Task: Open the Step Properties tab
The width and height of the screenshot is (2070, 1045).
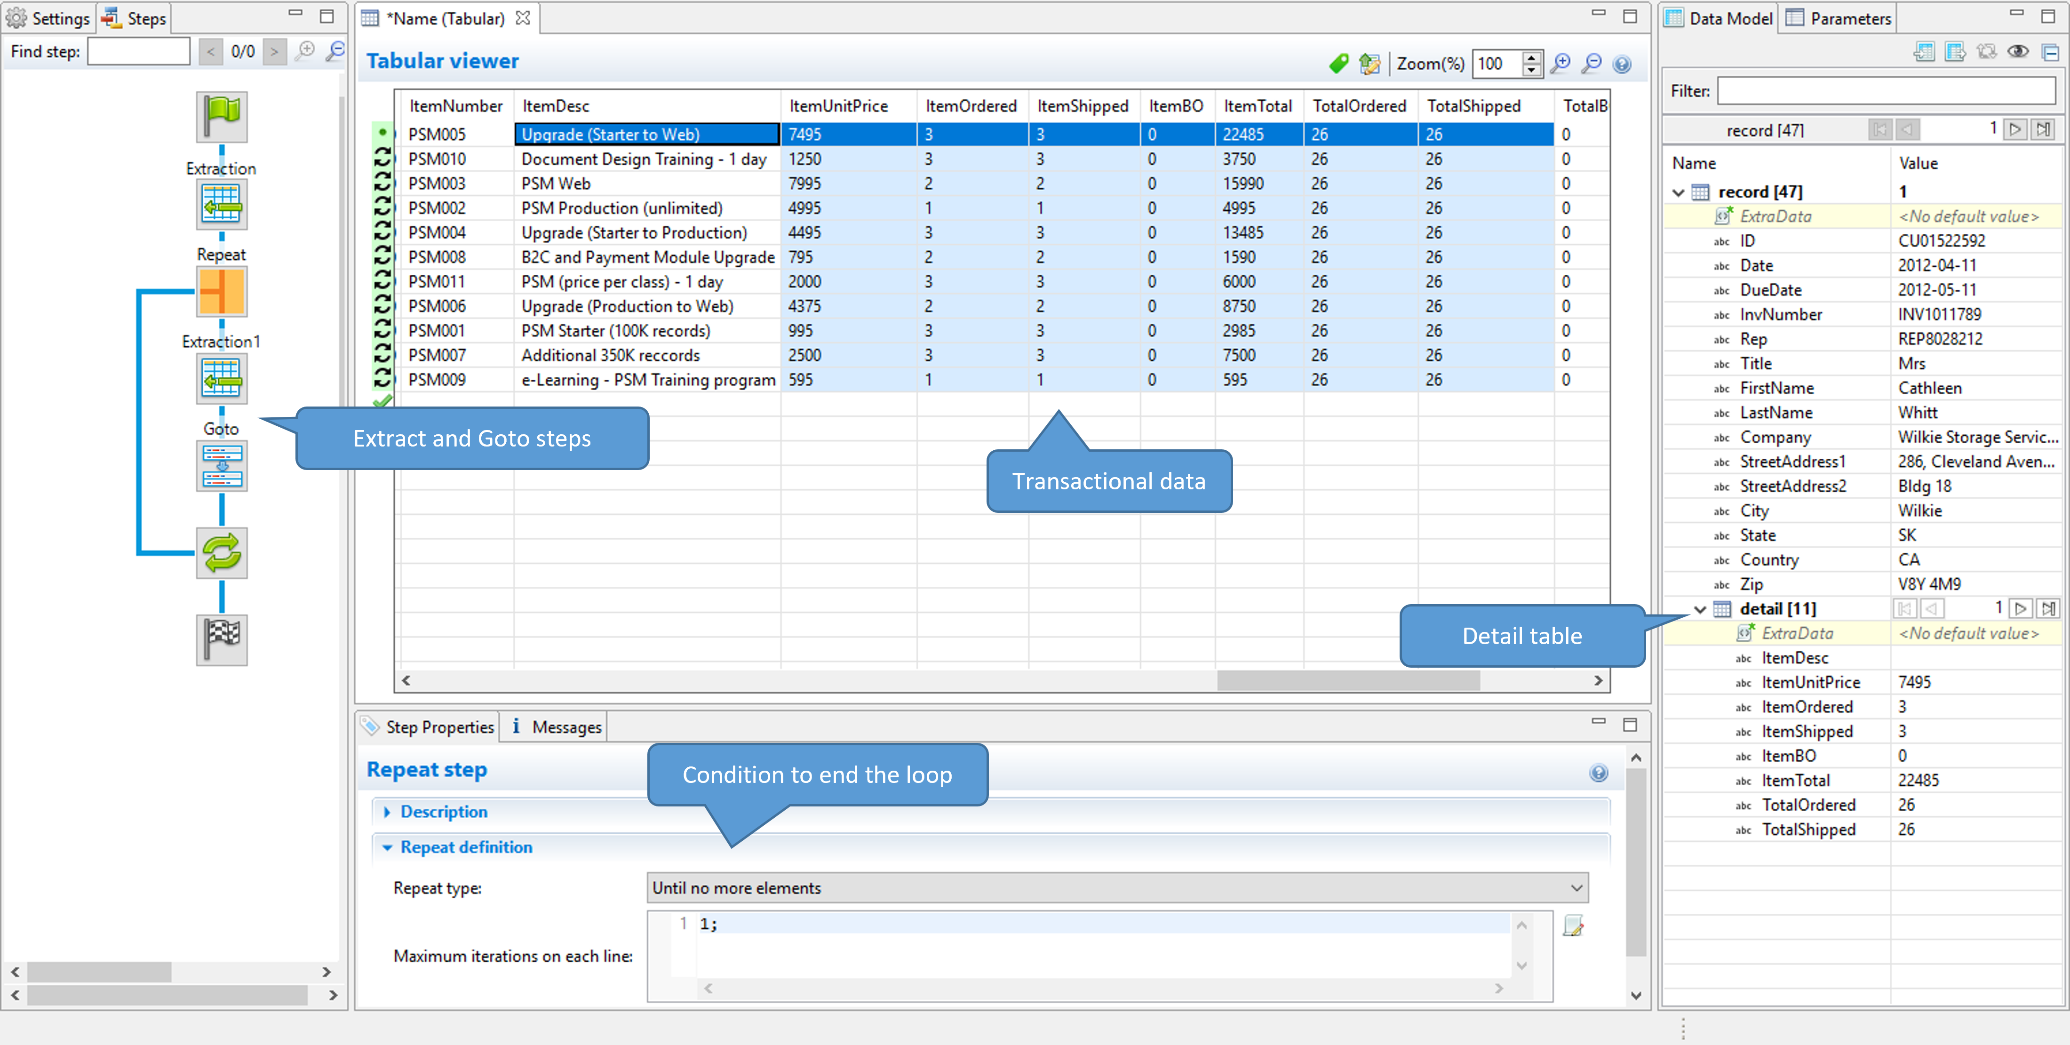Action: tap(428, 726)
